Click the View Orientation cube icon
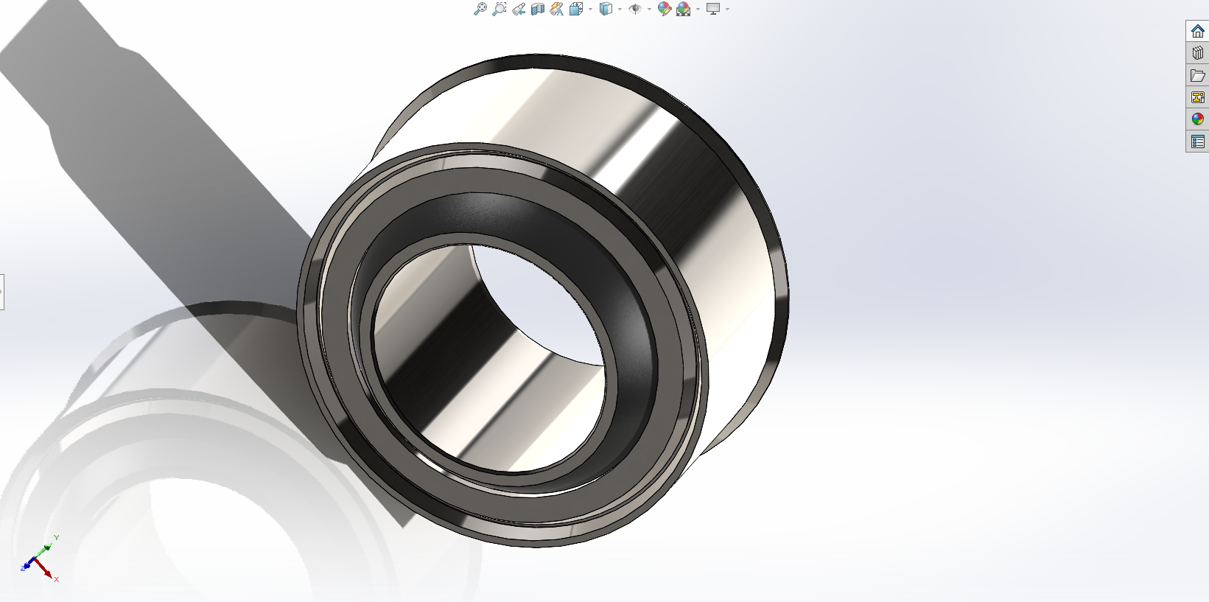 (x=576, y=9)
